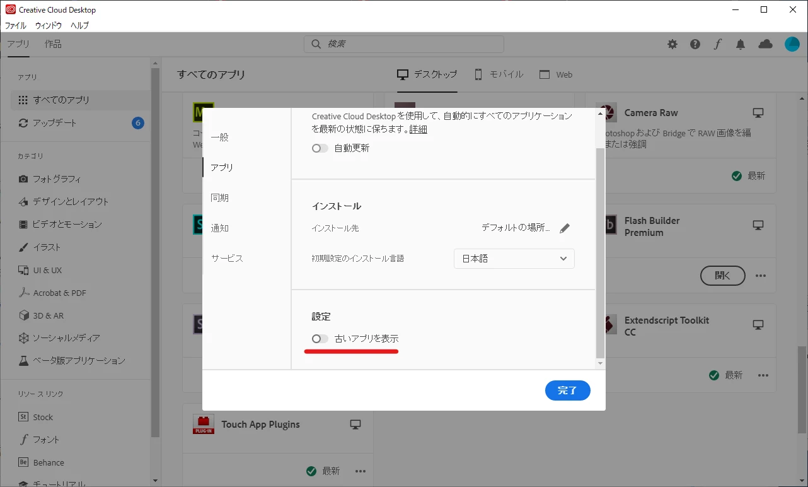808x487 pixels.
Task: Open more options on Flash Builder Premium
Action: (761, 276)
